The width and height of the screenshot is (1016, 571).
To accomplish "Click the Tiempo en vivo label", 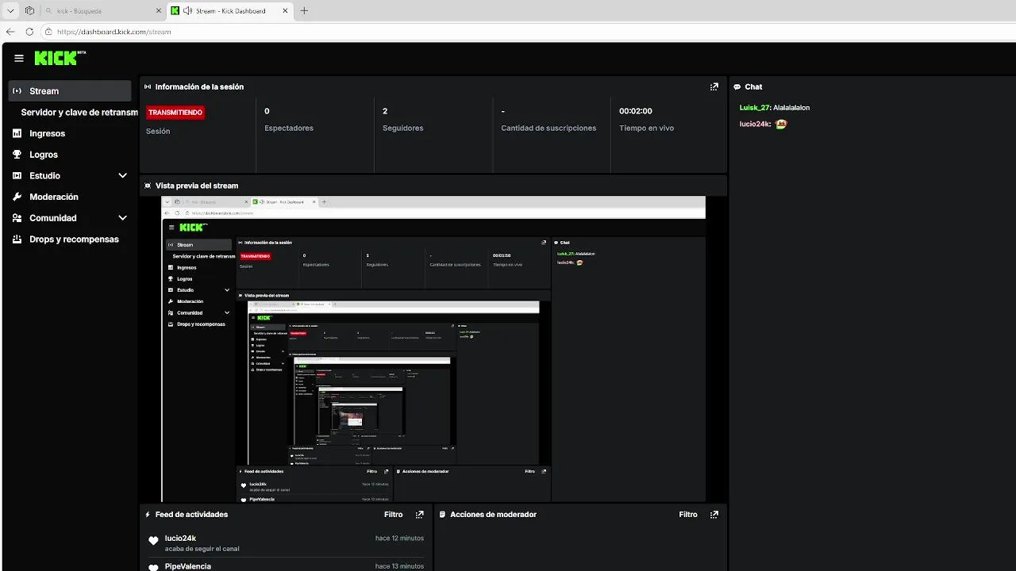I will coord(646,128).
